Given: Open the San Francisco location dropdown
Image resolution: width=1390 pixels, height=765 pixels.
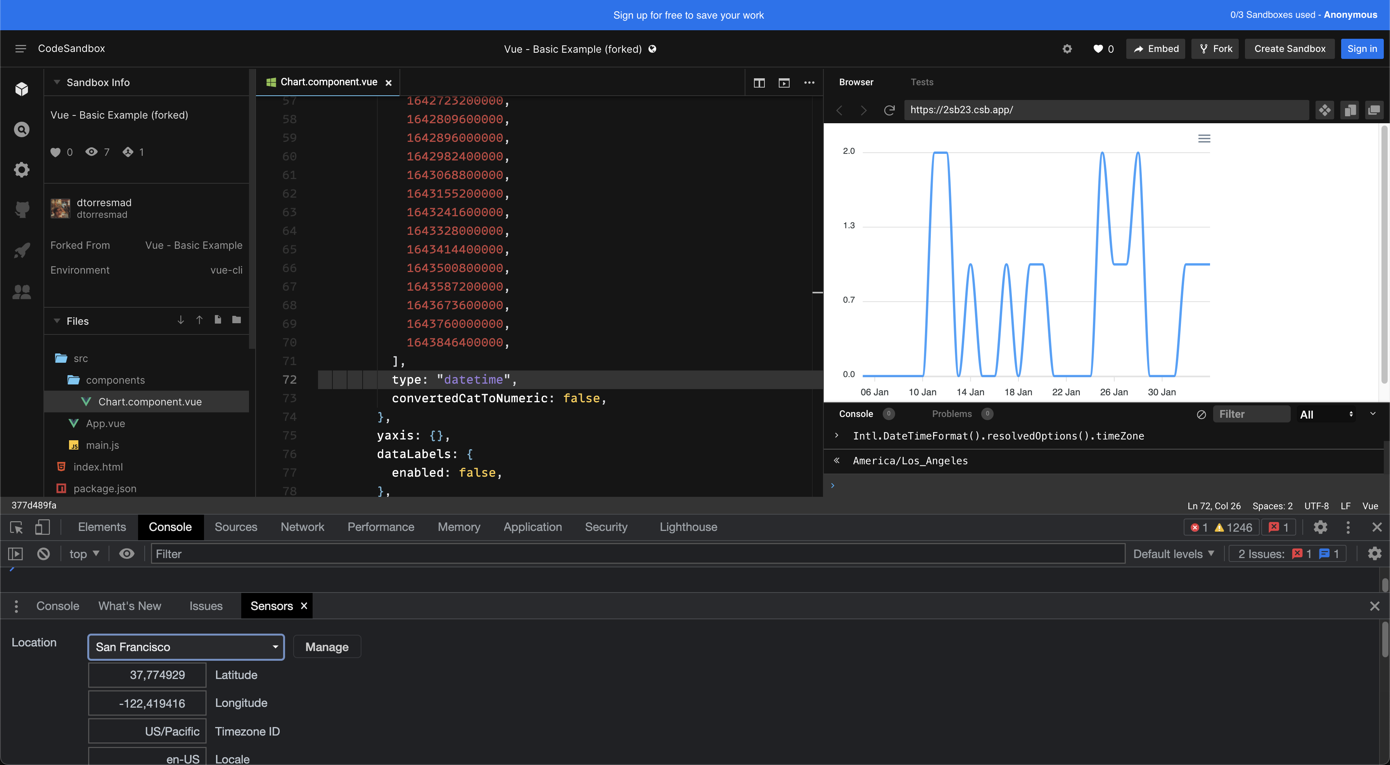Looking at the screenshot, I should 186,647.
